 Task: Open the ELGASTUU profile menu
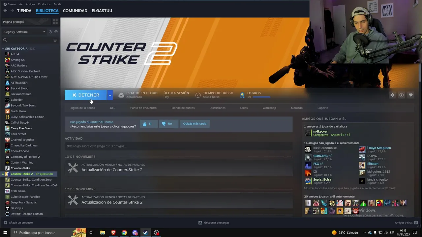click(102, 11)
